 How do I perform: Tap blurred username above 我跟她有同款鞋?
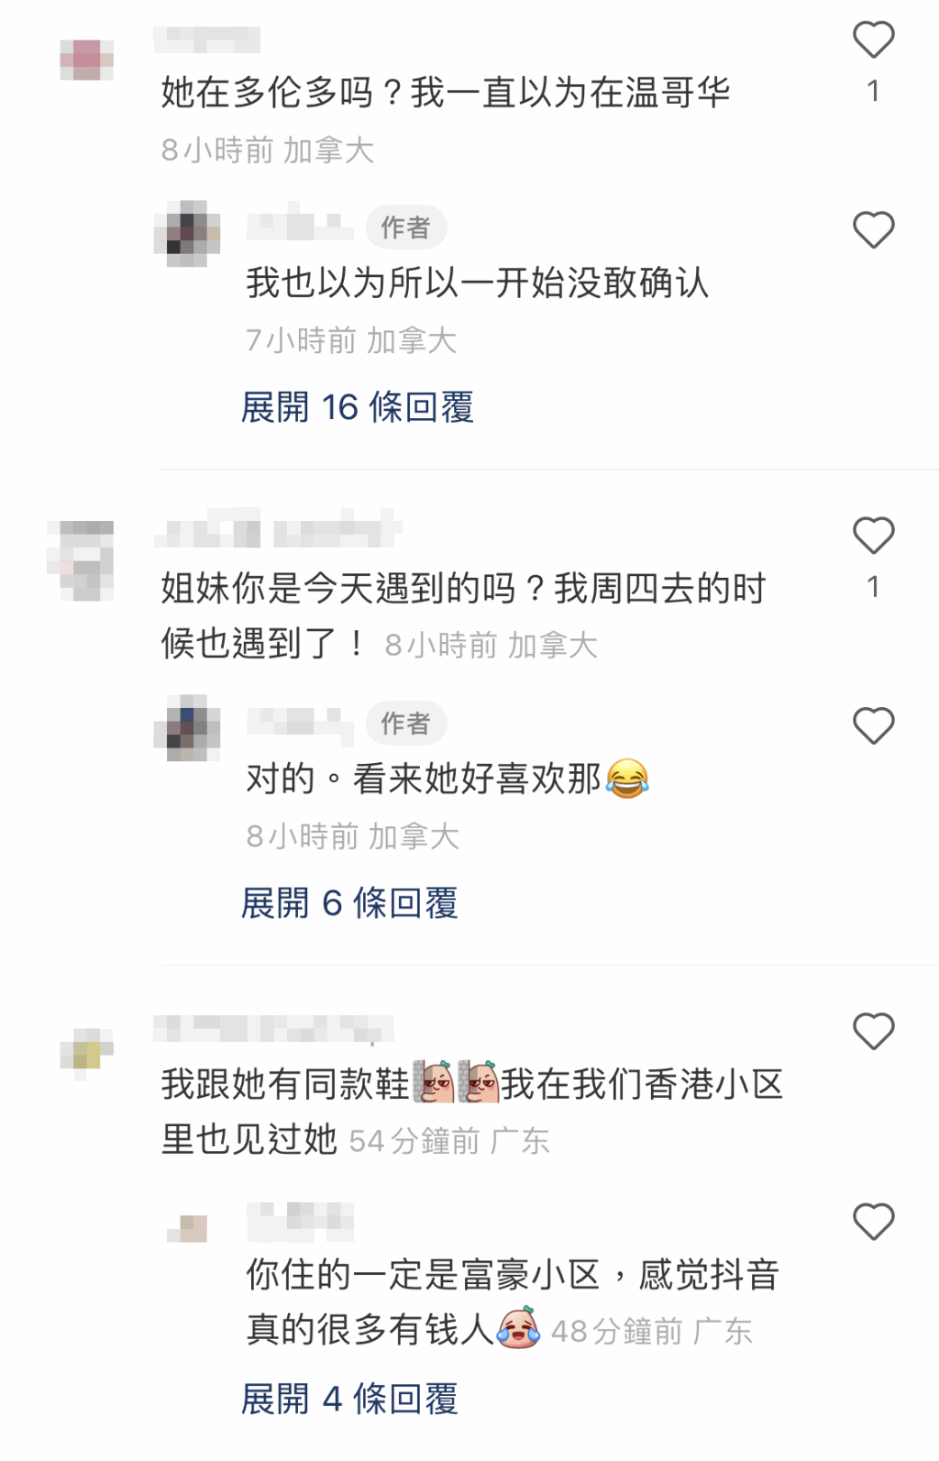273,1029
